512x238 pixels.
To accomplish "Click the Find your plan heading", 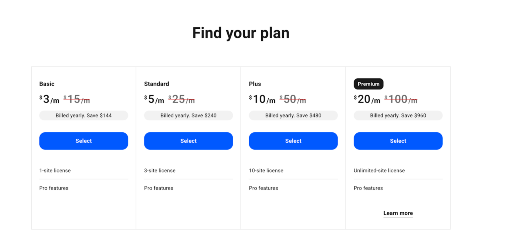I will pos(241,33).
